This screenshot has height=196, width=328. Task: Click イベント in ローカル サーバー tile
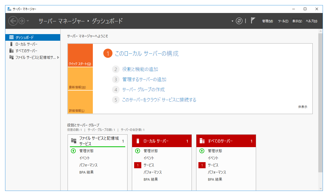(149, 158)
